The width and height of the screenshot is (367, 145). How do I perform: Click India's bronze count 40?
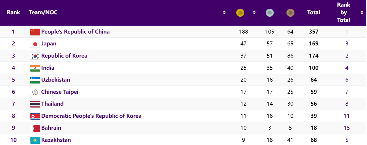290,68
